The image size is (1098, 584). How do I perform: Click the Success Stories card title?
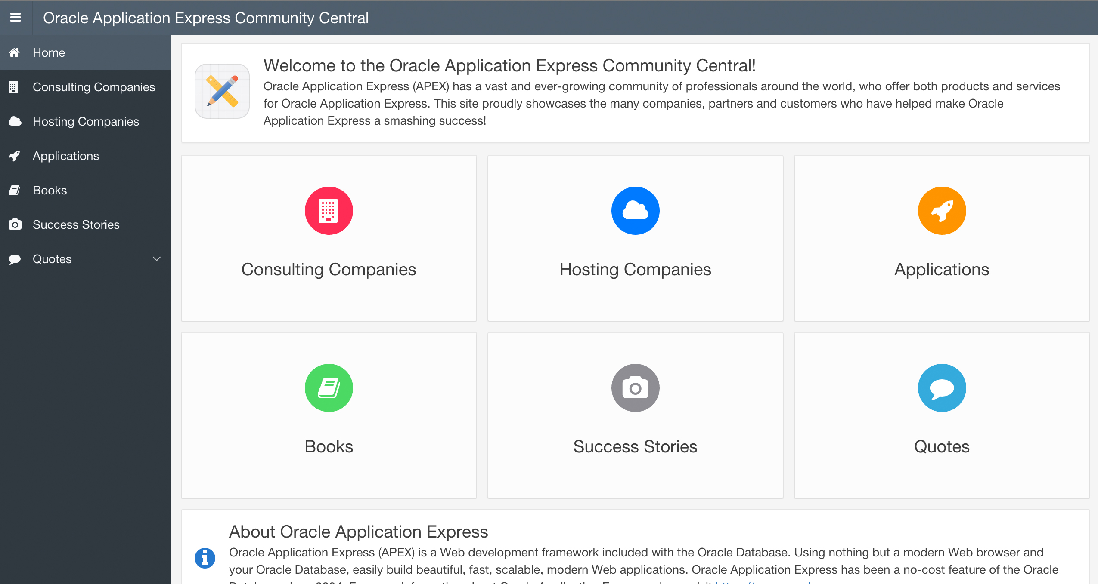[x=635, y=446]
